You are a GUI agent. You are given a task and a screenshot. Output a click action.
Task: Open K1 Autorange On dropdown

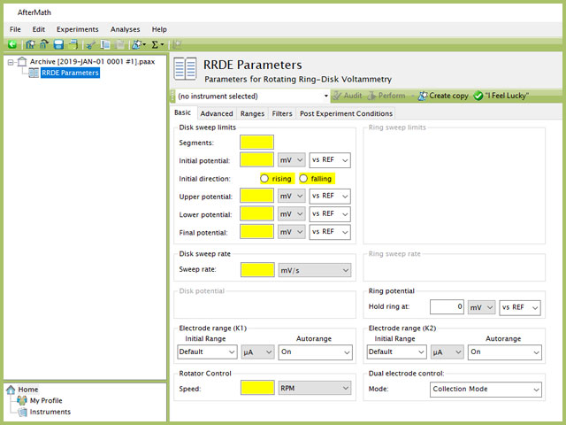(315, 352)
